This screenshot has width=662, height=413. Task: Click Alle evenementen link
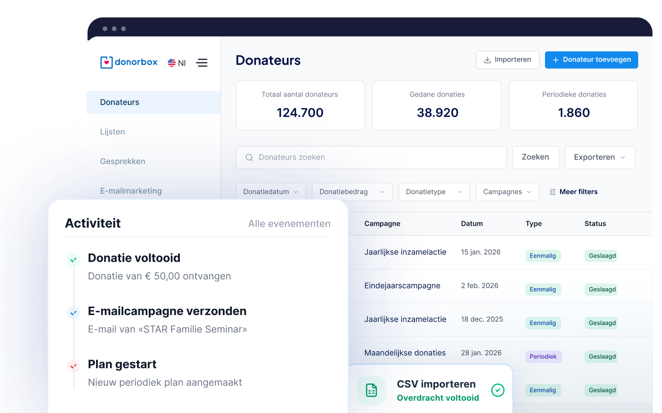coord(290,224)
